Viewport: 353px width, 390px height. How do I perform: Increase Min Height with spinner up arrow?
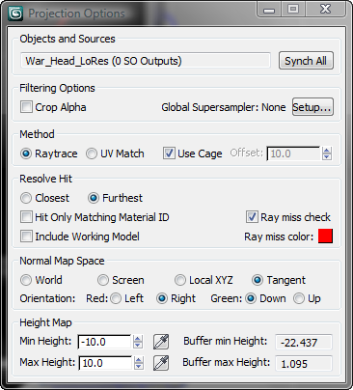click(138, 339)
